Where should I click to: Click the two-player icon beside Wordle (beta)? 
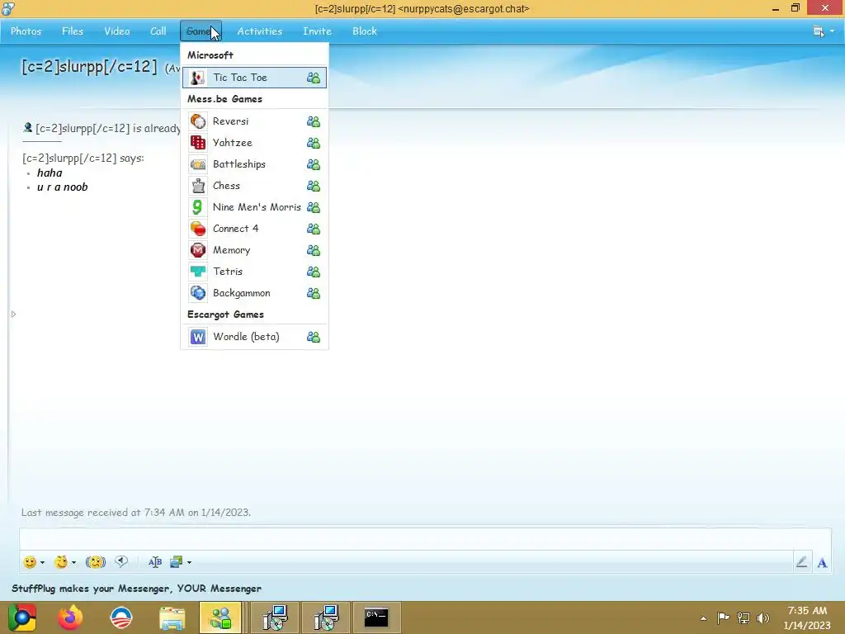[313, 337]
